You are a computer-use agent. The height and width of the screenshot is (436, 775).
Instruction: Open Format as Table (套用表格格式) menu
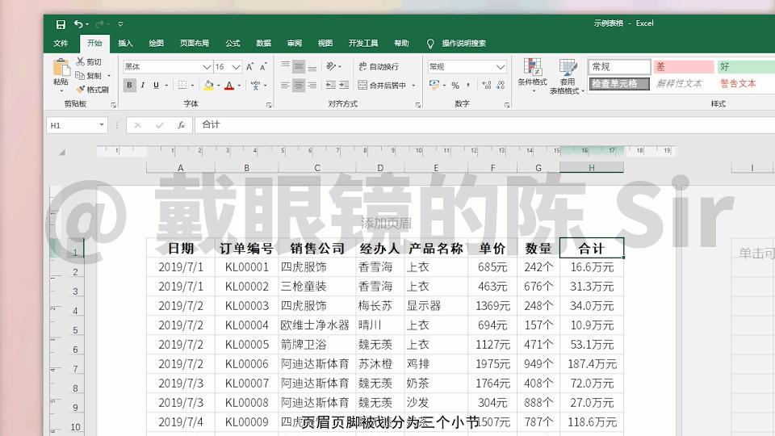coord(568,76)
